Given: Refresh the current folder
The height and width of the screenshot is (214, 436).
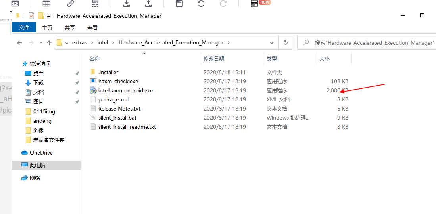Looking at the screenshot, I should [x=285, y=43].
